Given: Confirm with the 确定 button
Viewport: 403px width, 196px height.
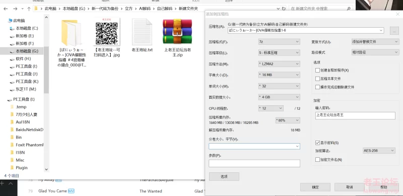Looking at the screenshot, I should [315, 187].
